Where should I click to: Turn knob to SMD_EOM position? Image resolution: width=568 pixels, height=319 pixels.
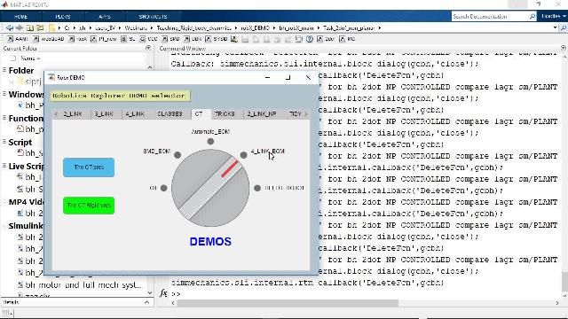(177, 155)
